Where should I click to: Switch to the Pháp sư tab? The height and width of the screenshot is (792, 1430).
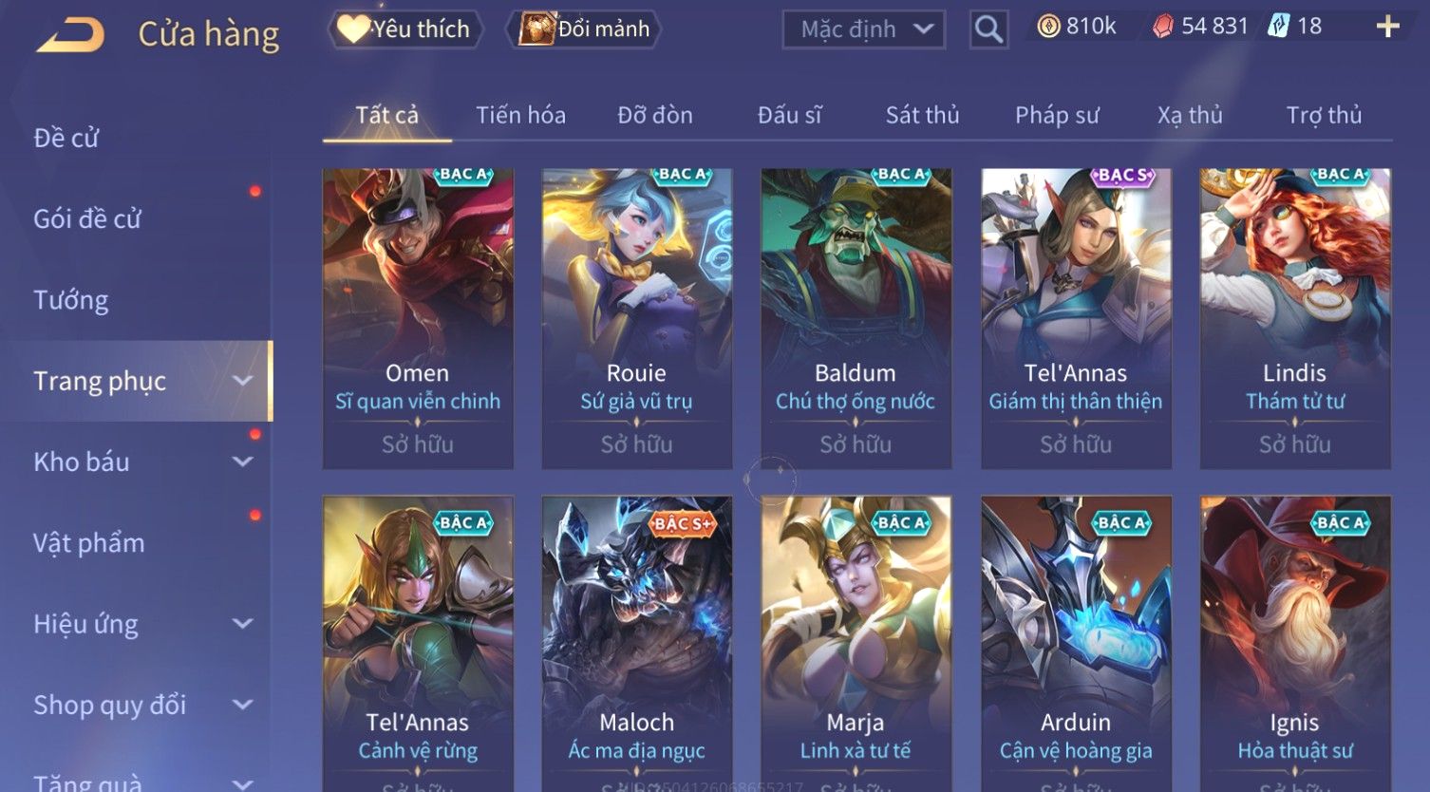(x=1057, y=115)
